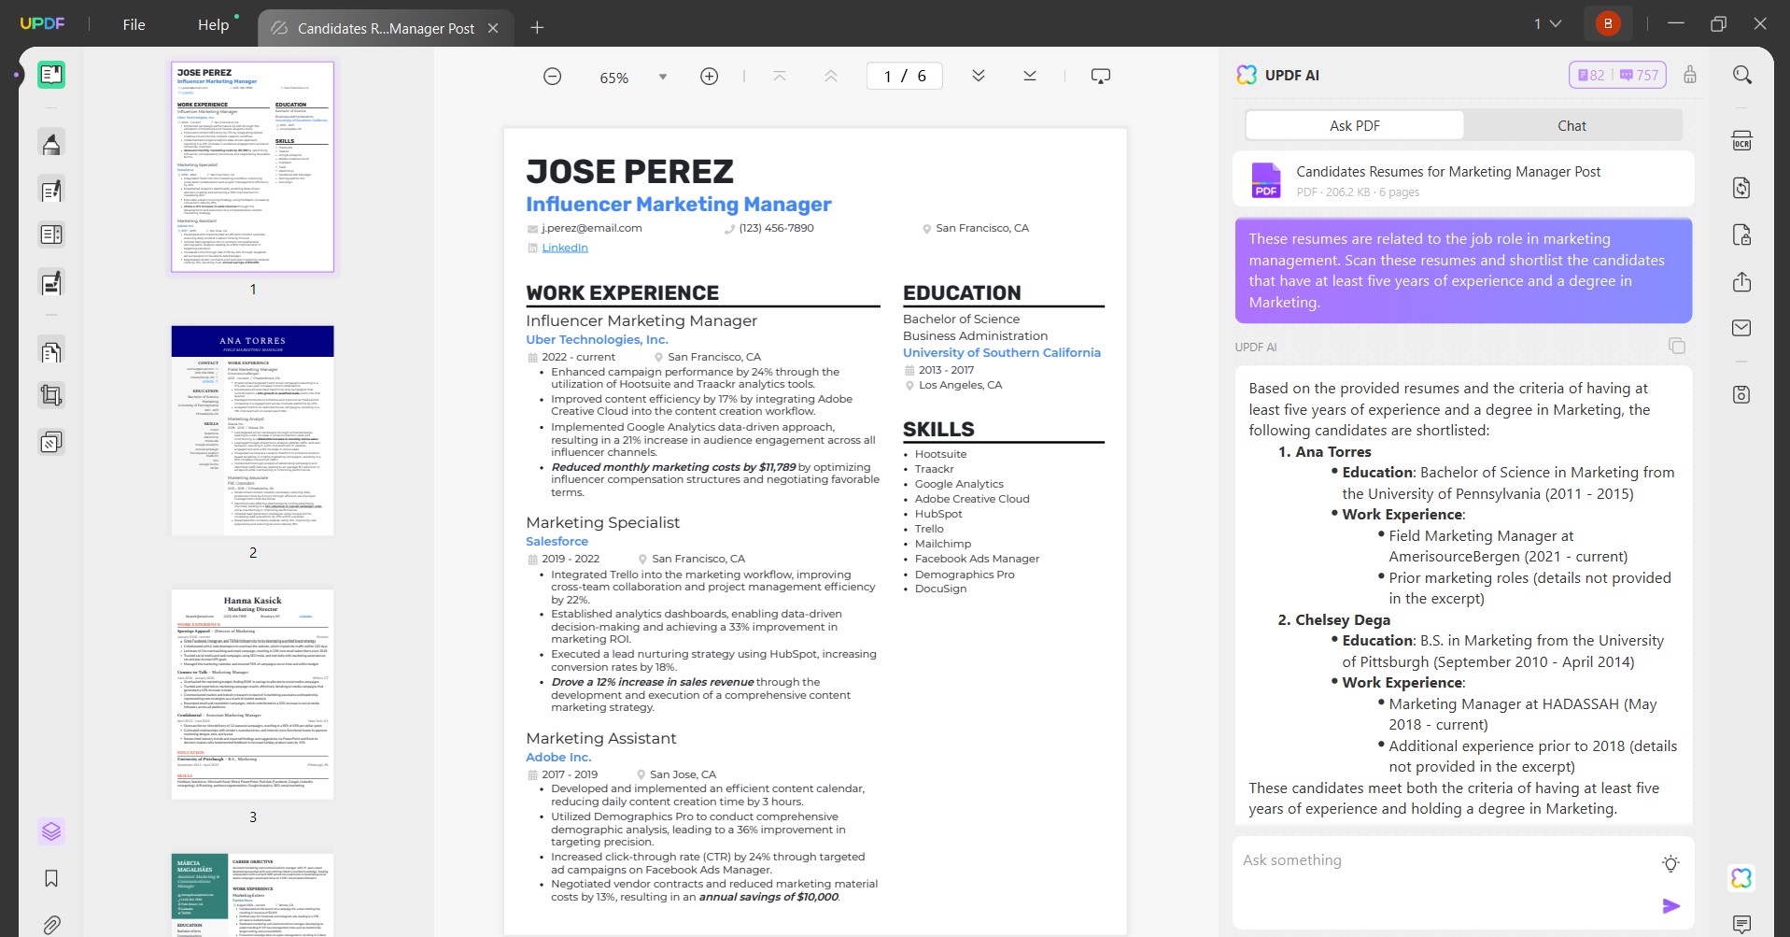Open the email share icon
The image size is (1790, 937).
[1741, 328]
